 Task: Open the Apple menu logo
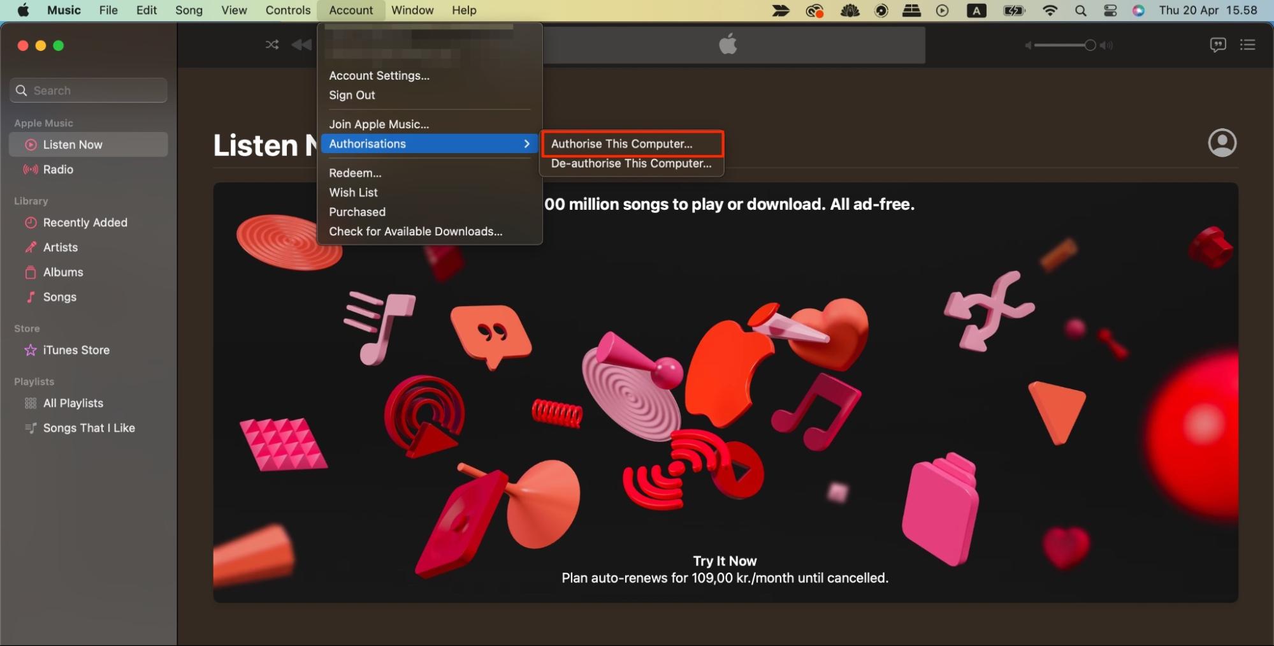(24, 10)
